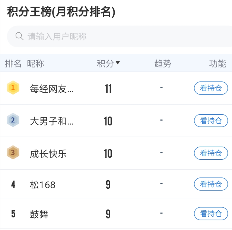This screenshot has width=232, height=230.
Task: Click 看持仓 for 每经网友
Action: 211,88
